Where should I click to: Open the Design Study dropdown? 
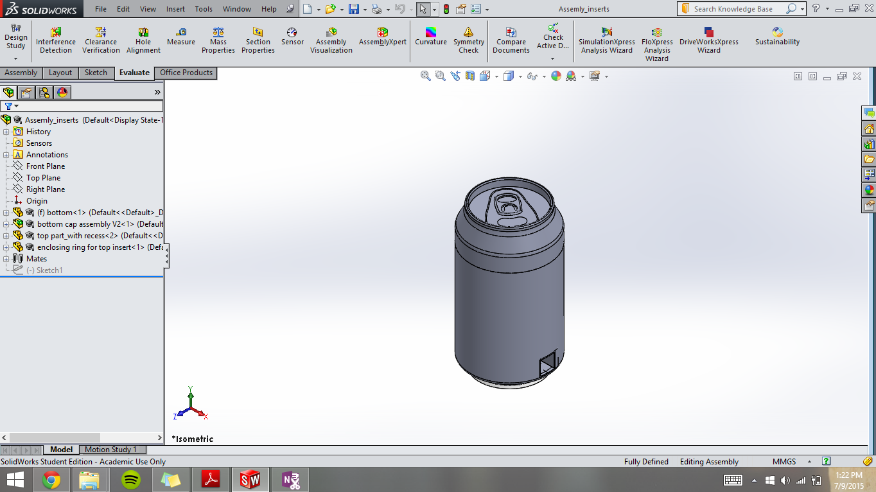point(15,58)
